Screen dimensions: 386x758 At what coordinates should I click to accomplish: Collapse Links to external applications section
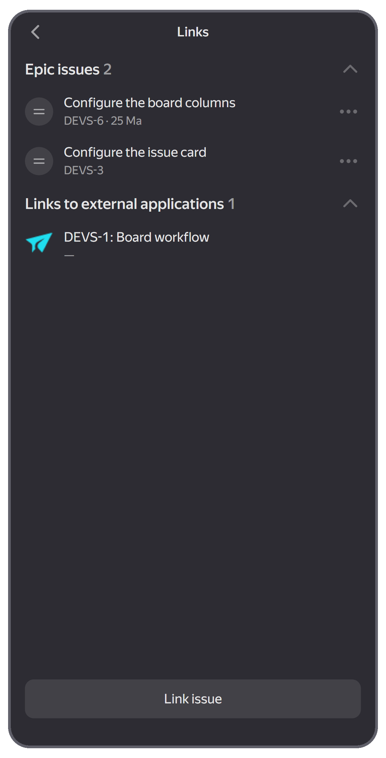[x=350, y=204]
